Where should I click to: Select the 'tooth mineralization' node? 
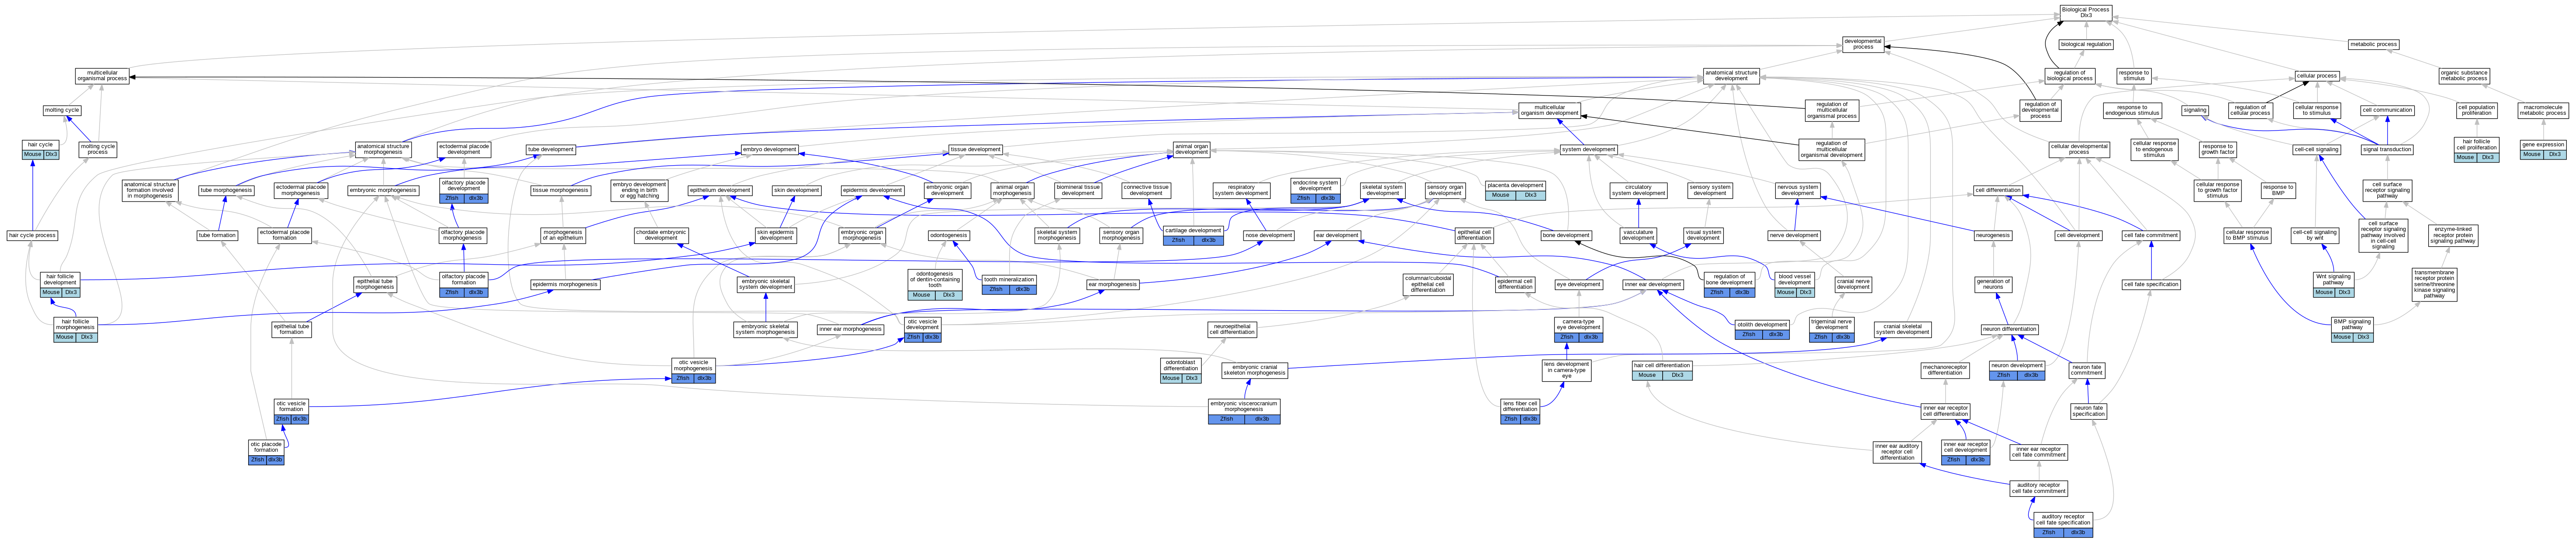pyautogui.click(x=1009, y=284)
